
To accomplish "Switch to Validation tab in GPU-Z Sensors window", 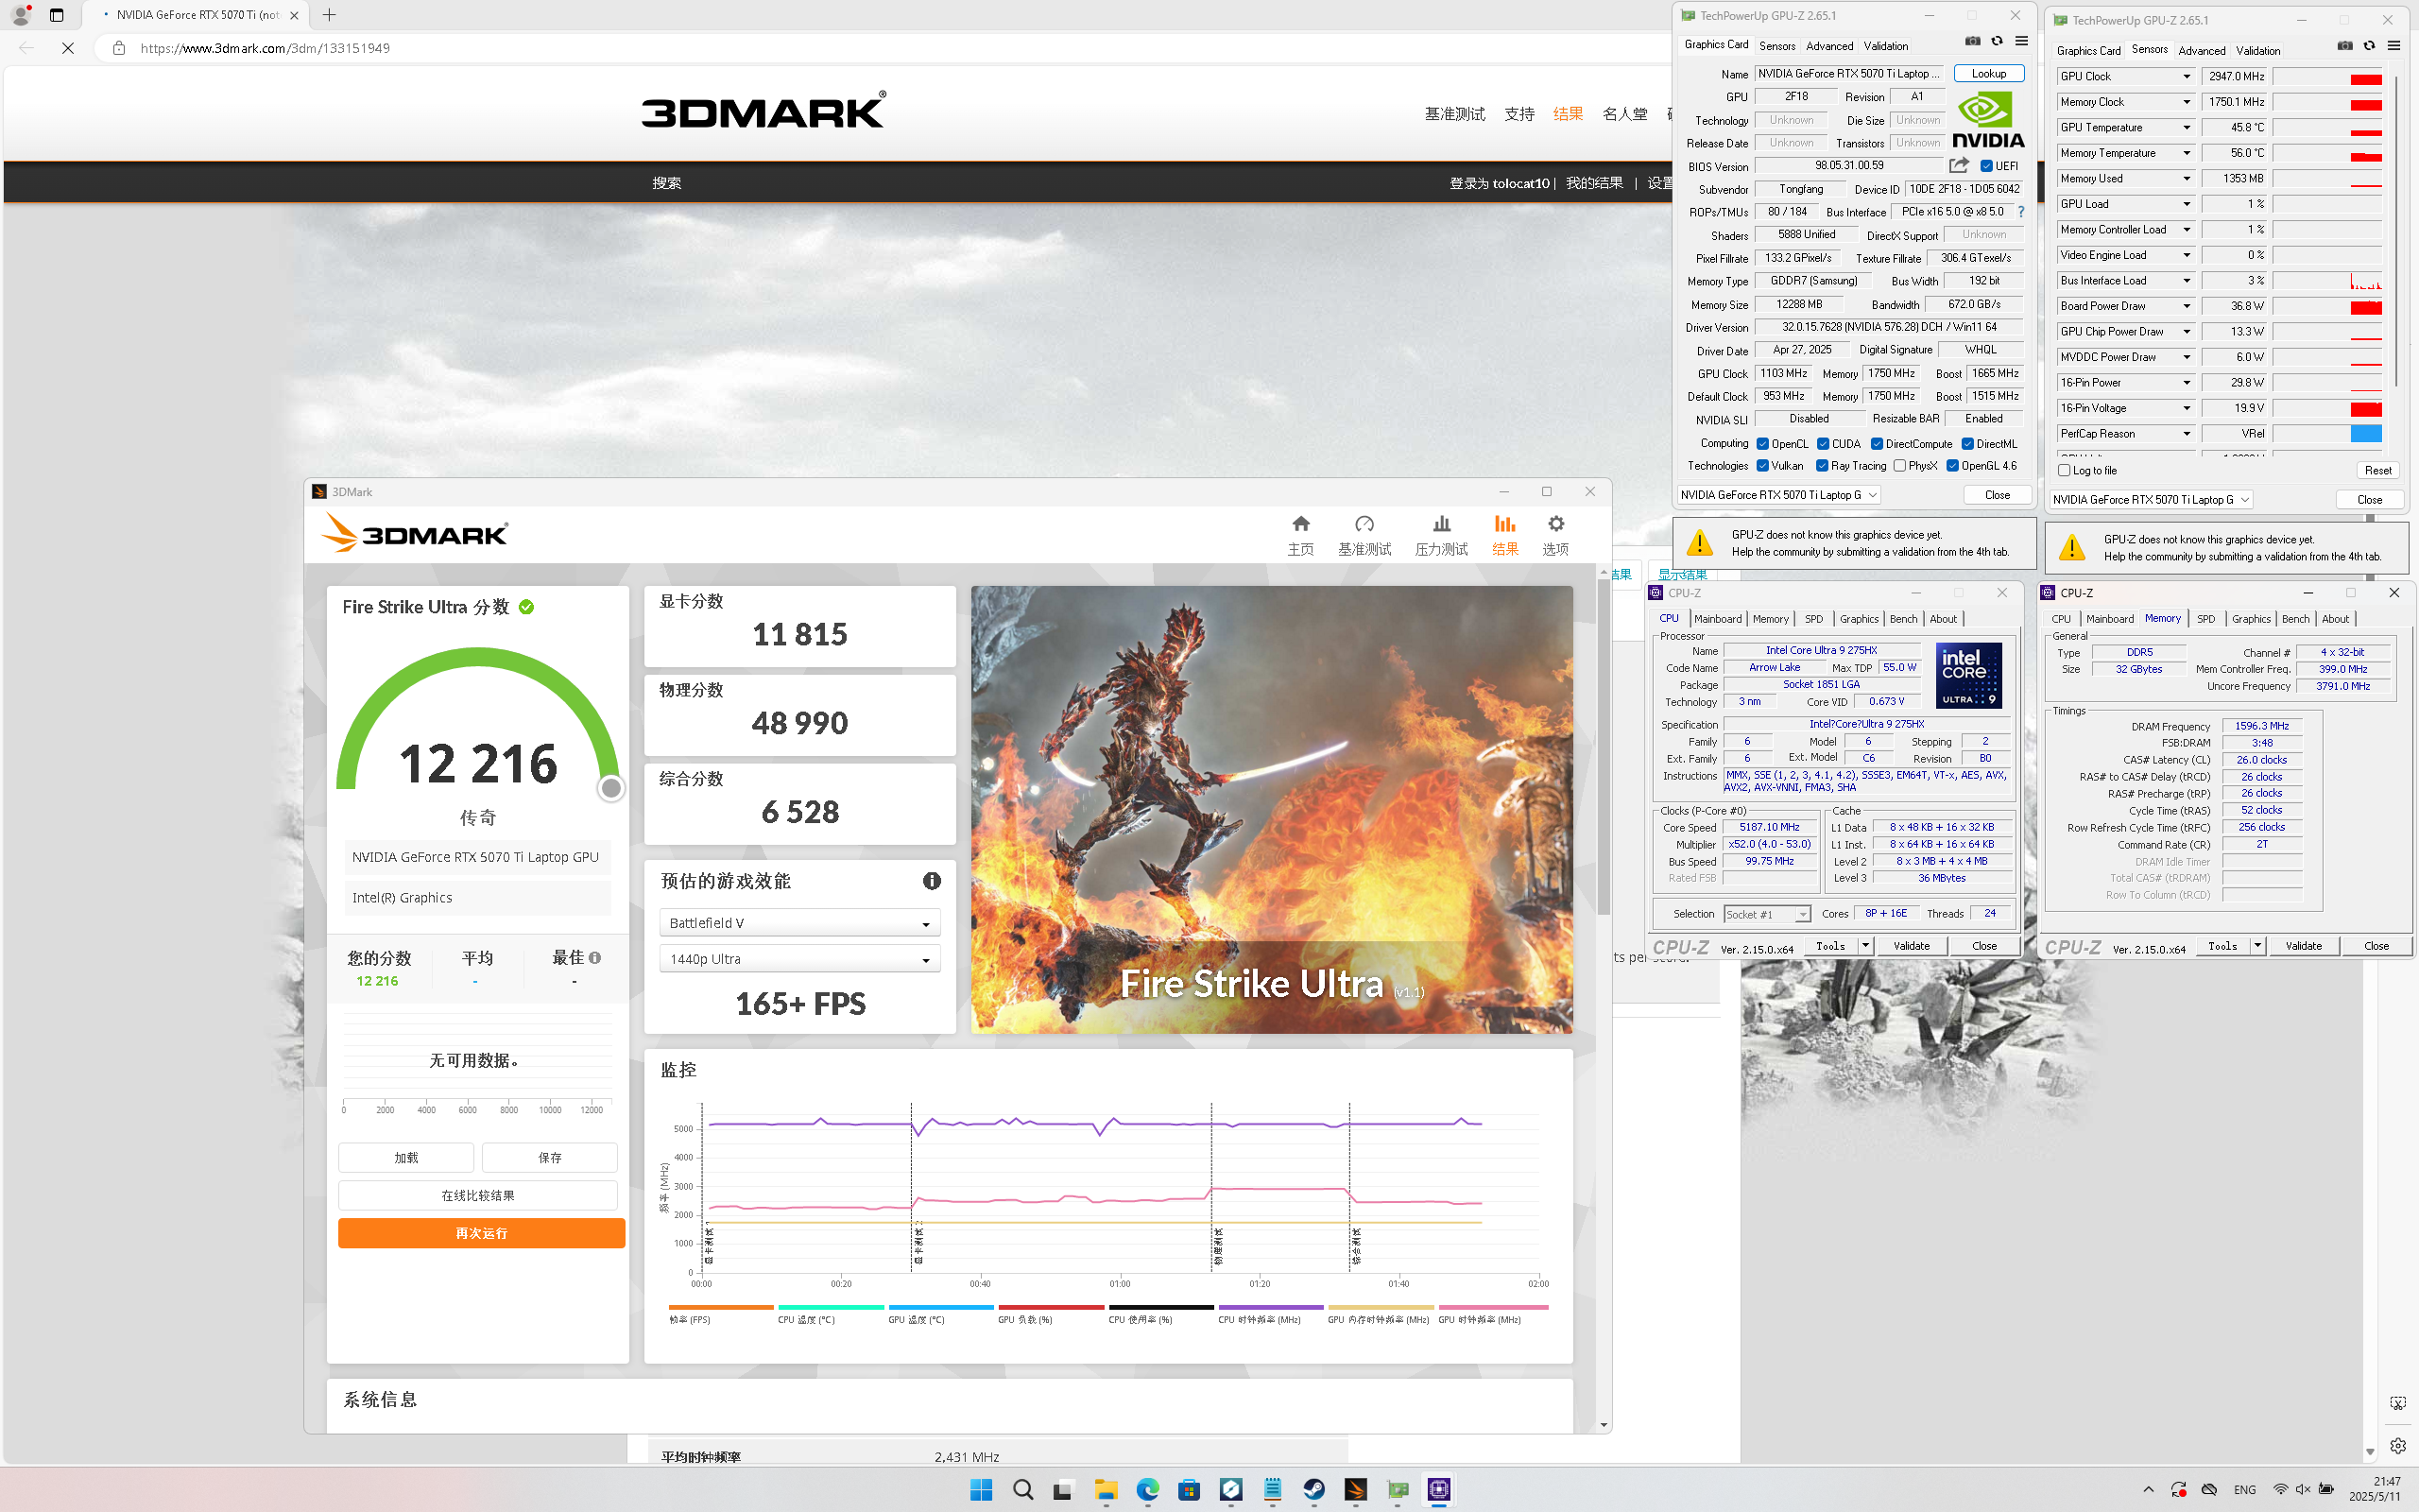I will click(2258, 50).
